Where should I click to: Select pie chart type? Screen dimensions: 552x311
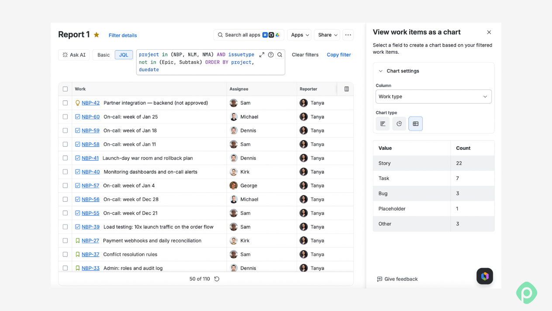(399, 124)
